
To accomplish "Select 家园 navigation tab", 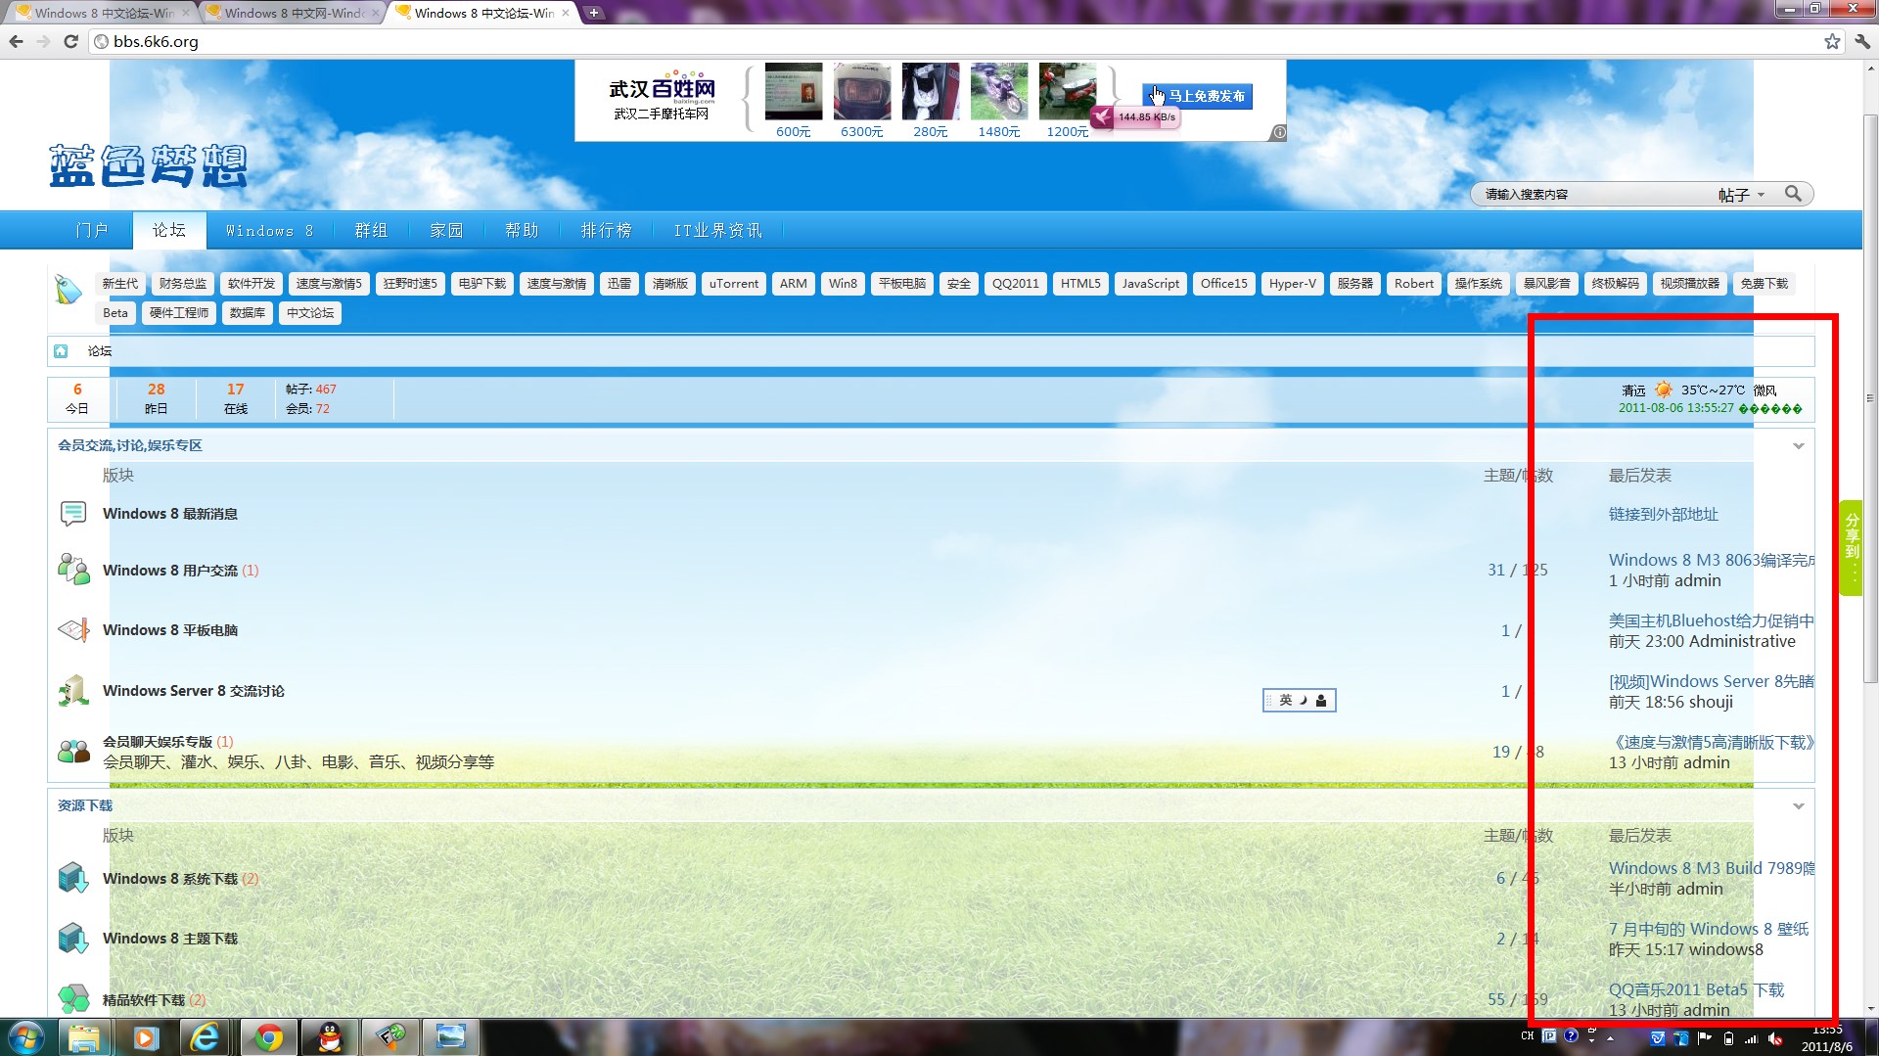I will (x=446, y=230).
